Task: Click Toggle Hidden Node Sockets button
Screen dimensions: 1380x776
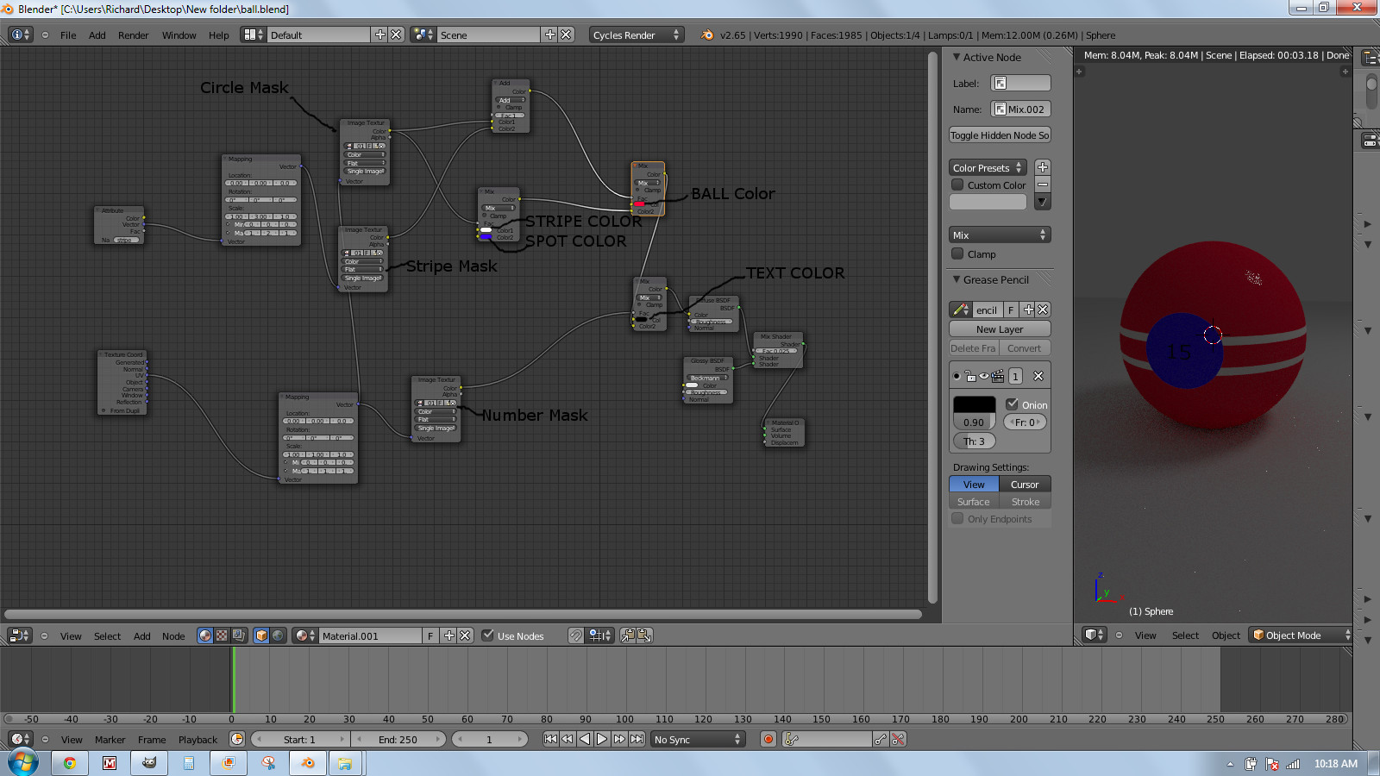Action: (1000, 135)
